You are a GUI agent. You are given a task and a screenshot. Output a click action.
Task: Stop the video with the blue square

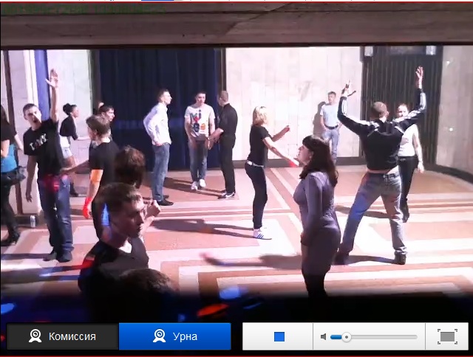pyautogui.click(x=279, y=336)
